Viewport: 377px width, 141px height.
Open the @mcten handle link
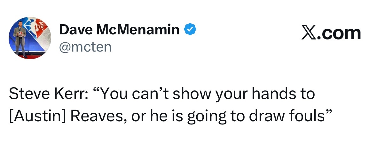pos(85,47)
